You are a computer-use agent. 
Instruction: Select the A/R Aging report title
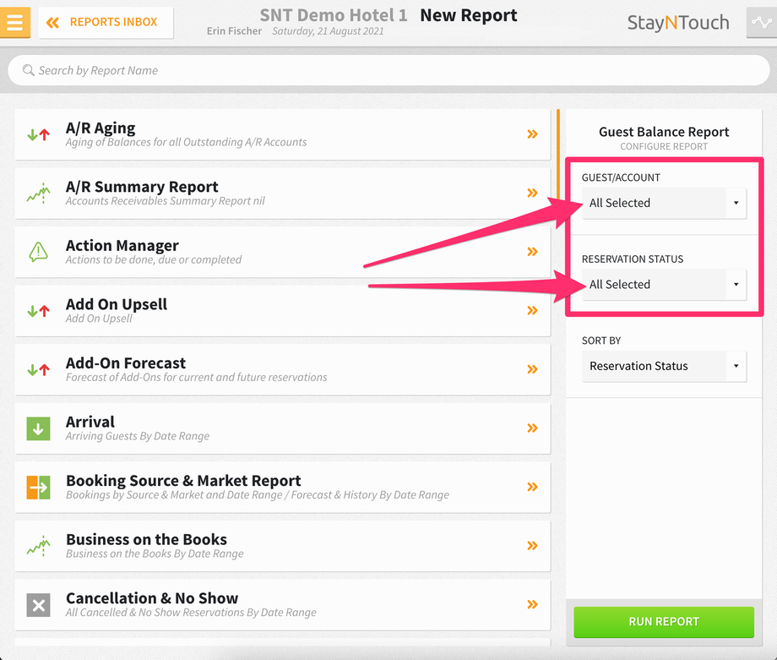pyautogui.click(x=101, y=128)
